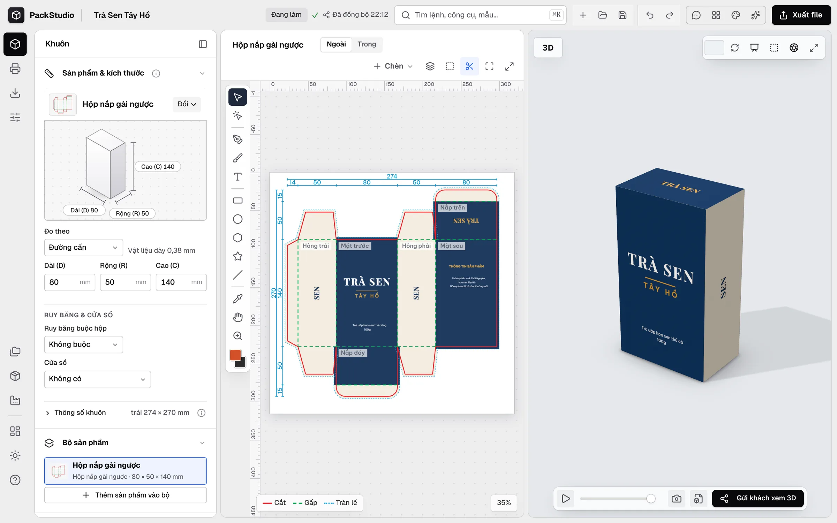This screenshot has height=523, width=837.
Task: Select the ellipse shape tool
Action: tap(237, 219)
